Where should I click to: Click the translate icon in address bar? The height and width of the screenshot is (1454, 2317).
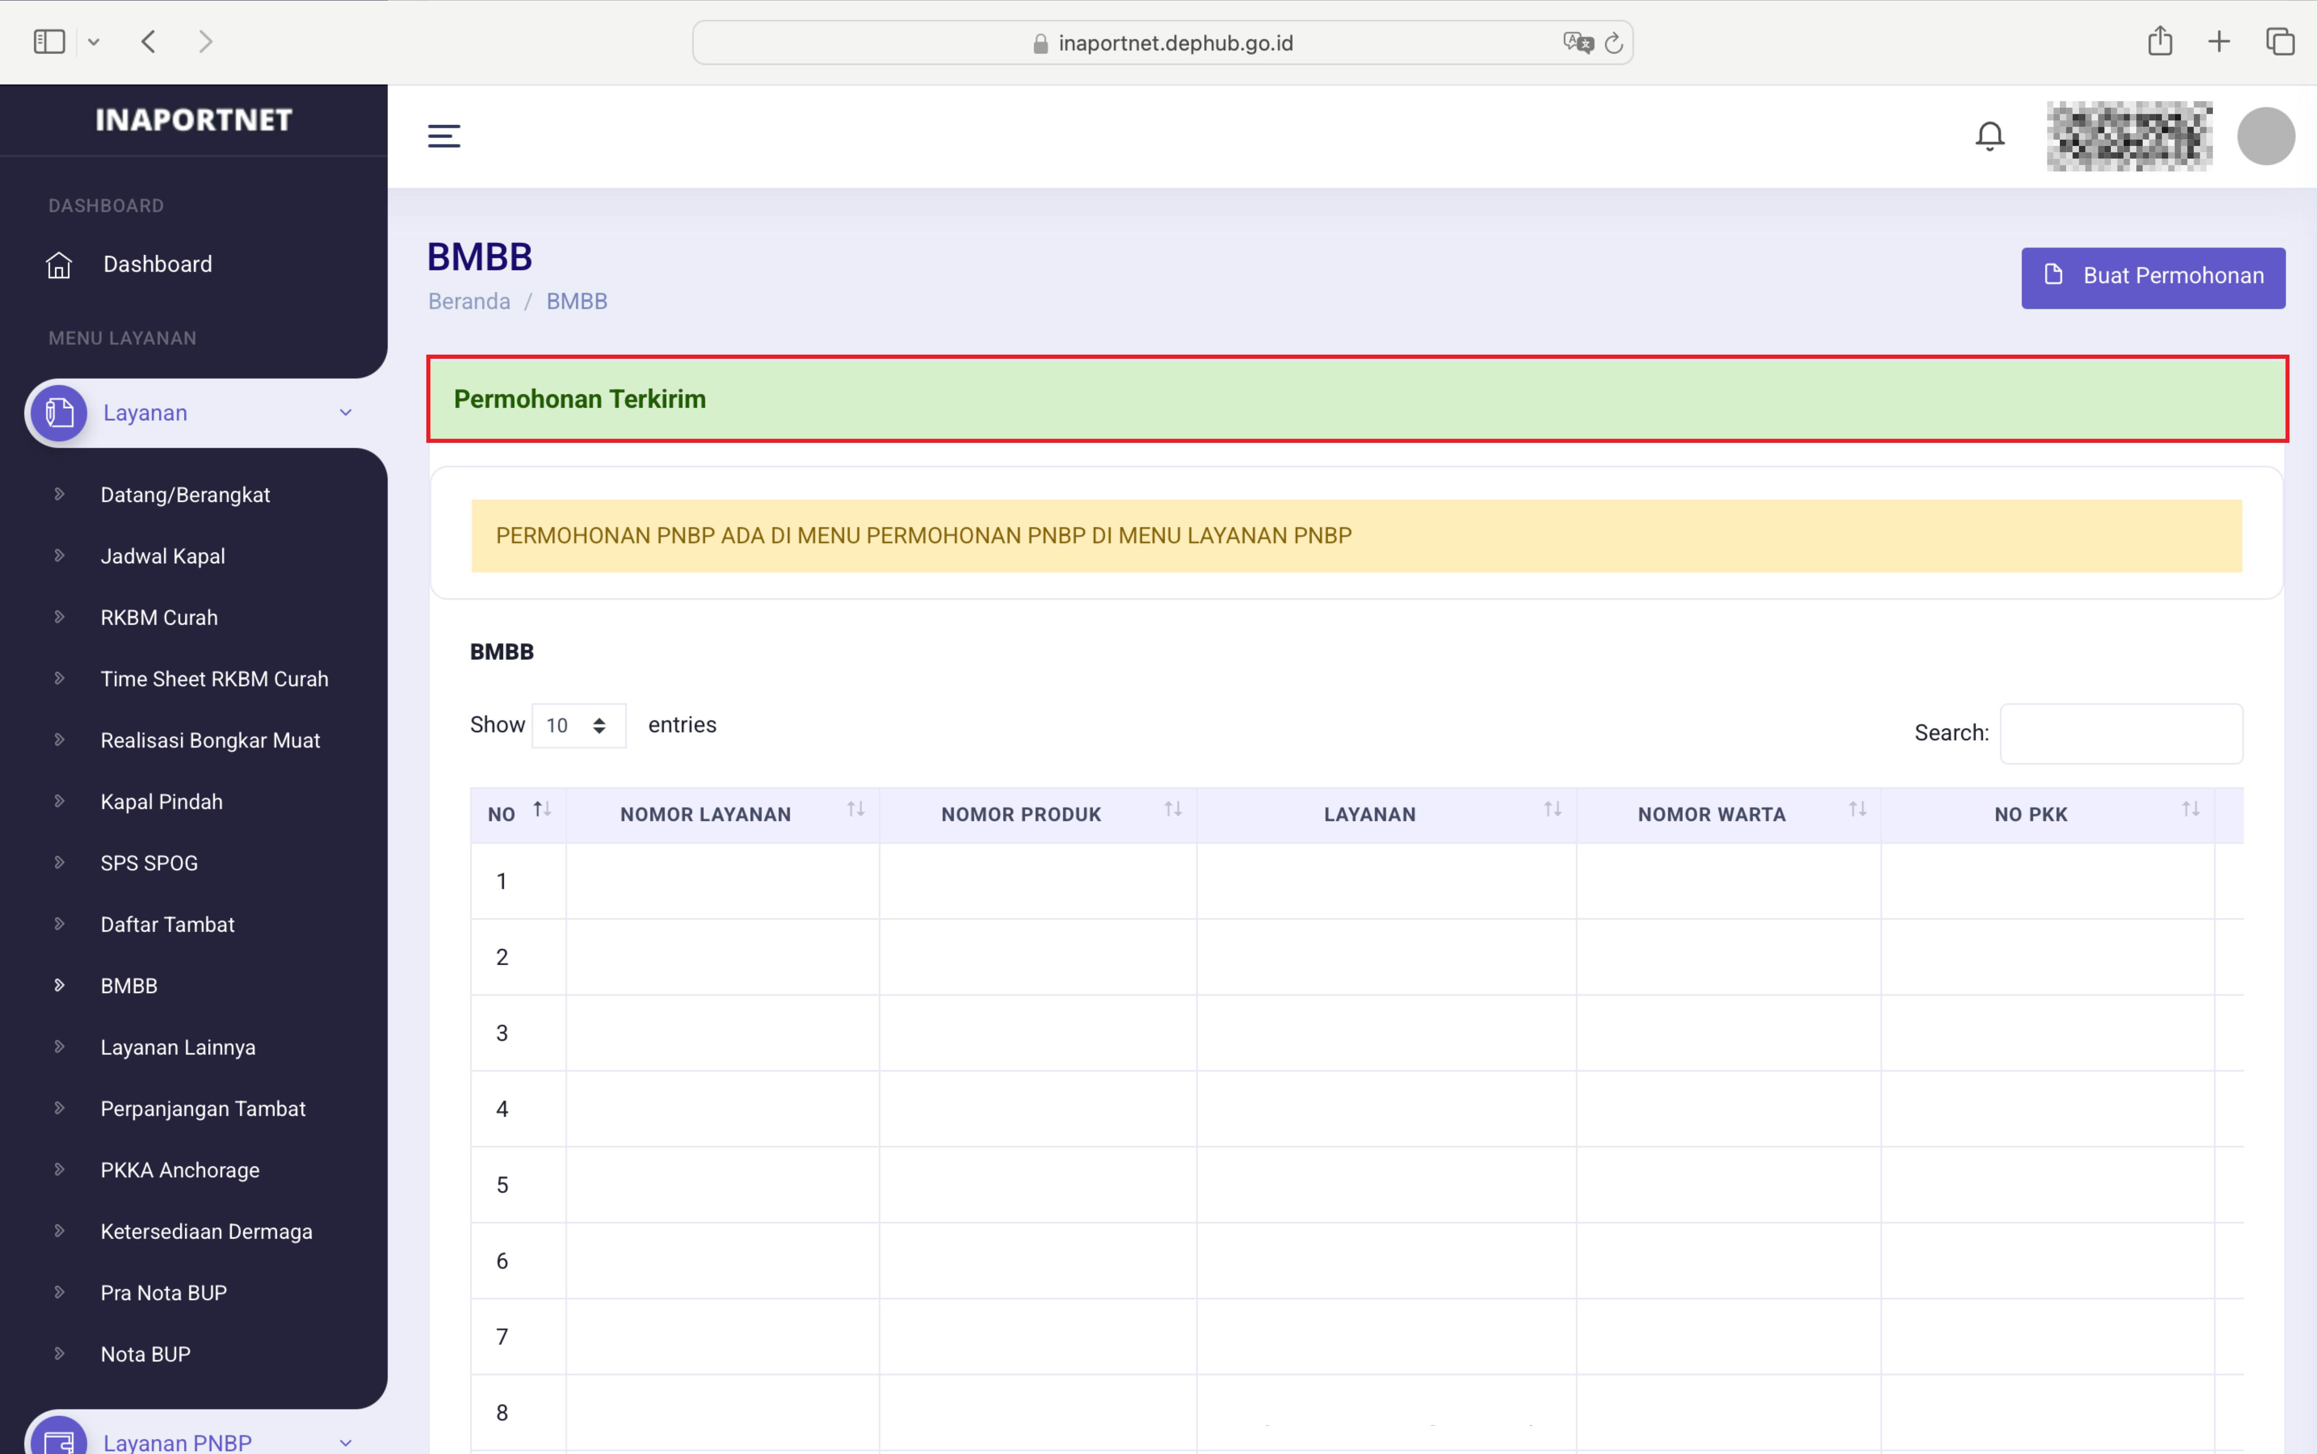click(1577, 43)
